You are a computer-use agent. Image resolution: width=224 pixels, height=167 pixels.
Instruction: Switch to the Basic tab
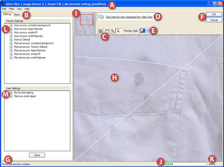click(17, 14)
